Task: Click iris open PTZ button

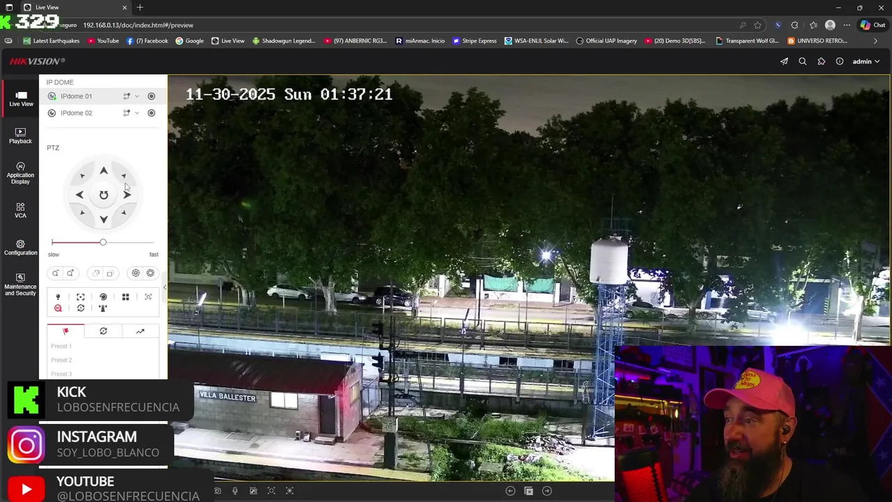Action: point(151,273)
